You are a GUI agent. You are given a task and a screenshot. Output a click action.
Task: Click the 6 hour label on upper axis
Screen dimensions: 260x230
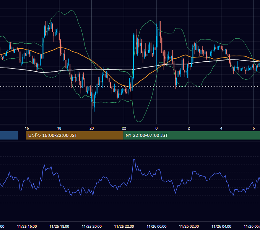pyautogui.click(x=253, y=128)
